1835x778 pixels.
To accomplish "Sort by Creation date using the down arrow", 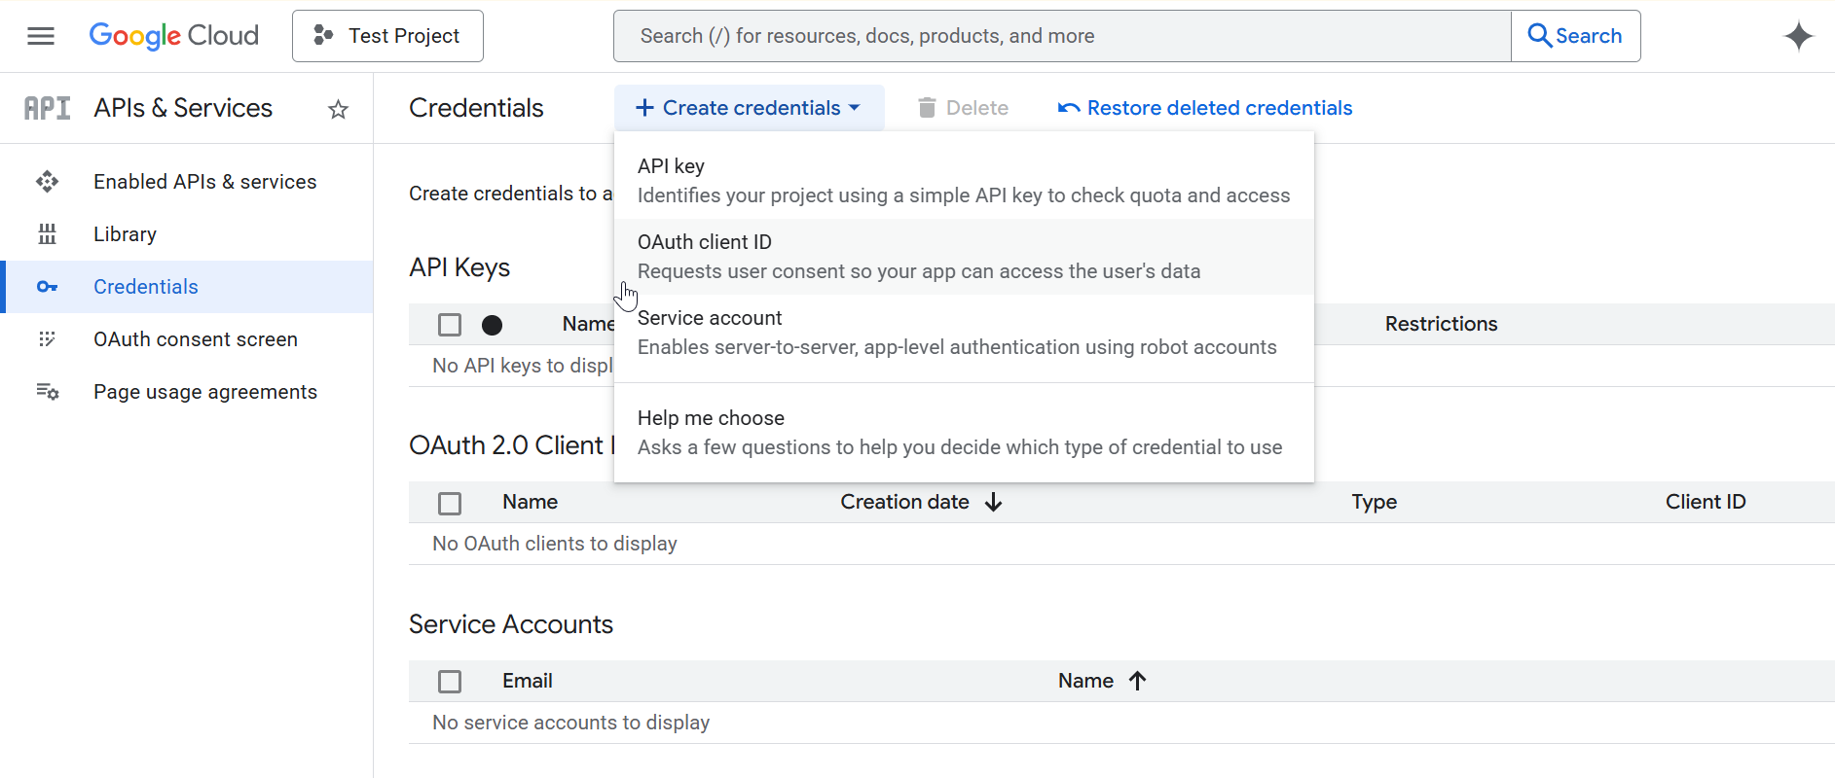I will pos(993,502).
